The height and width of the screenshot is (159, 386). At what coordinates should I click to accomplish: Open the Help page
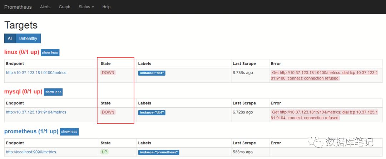(x=107, y=7)
